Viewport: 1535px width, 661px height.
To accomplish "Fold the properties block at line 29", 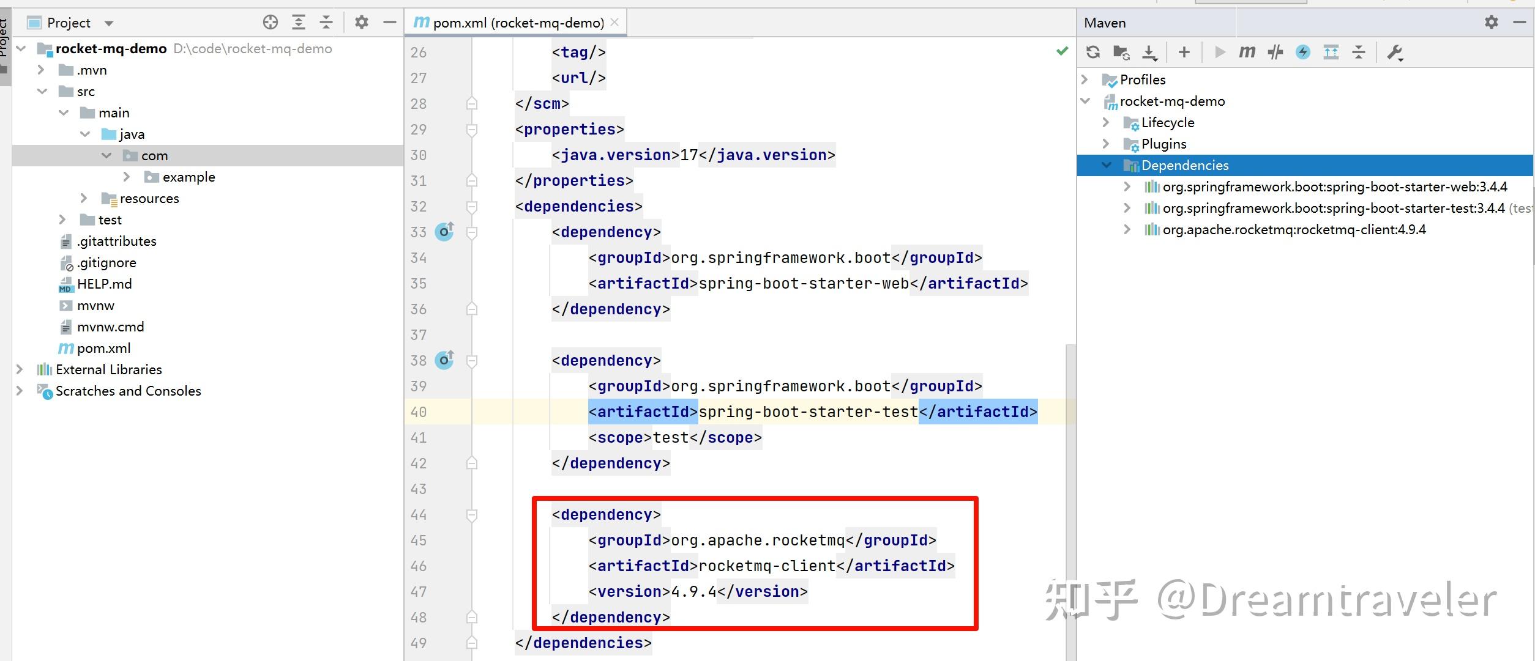I will (471, 129).
